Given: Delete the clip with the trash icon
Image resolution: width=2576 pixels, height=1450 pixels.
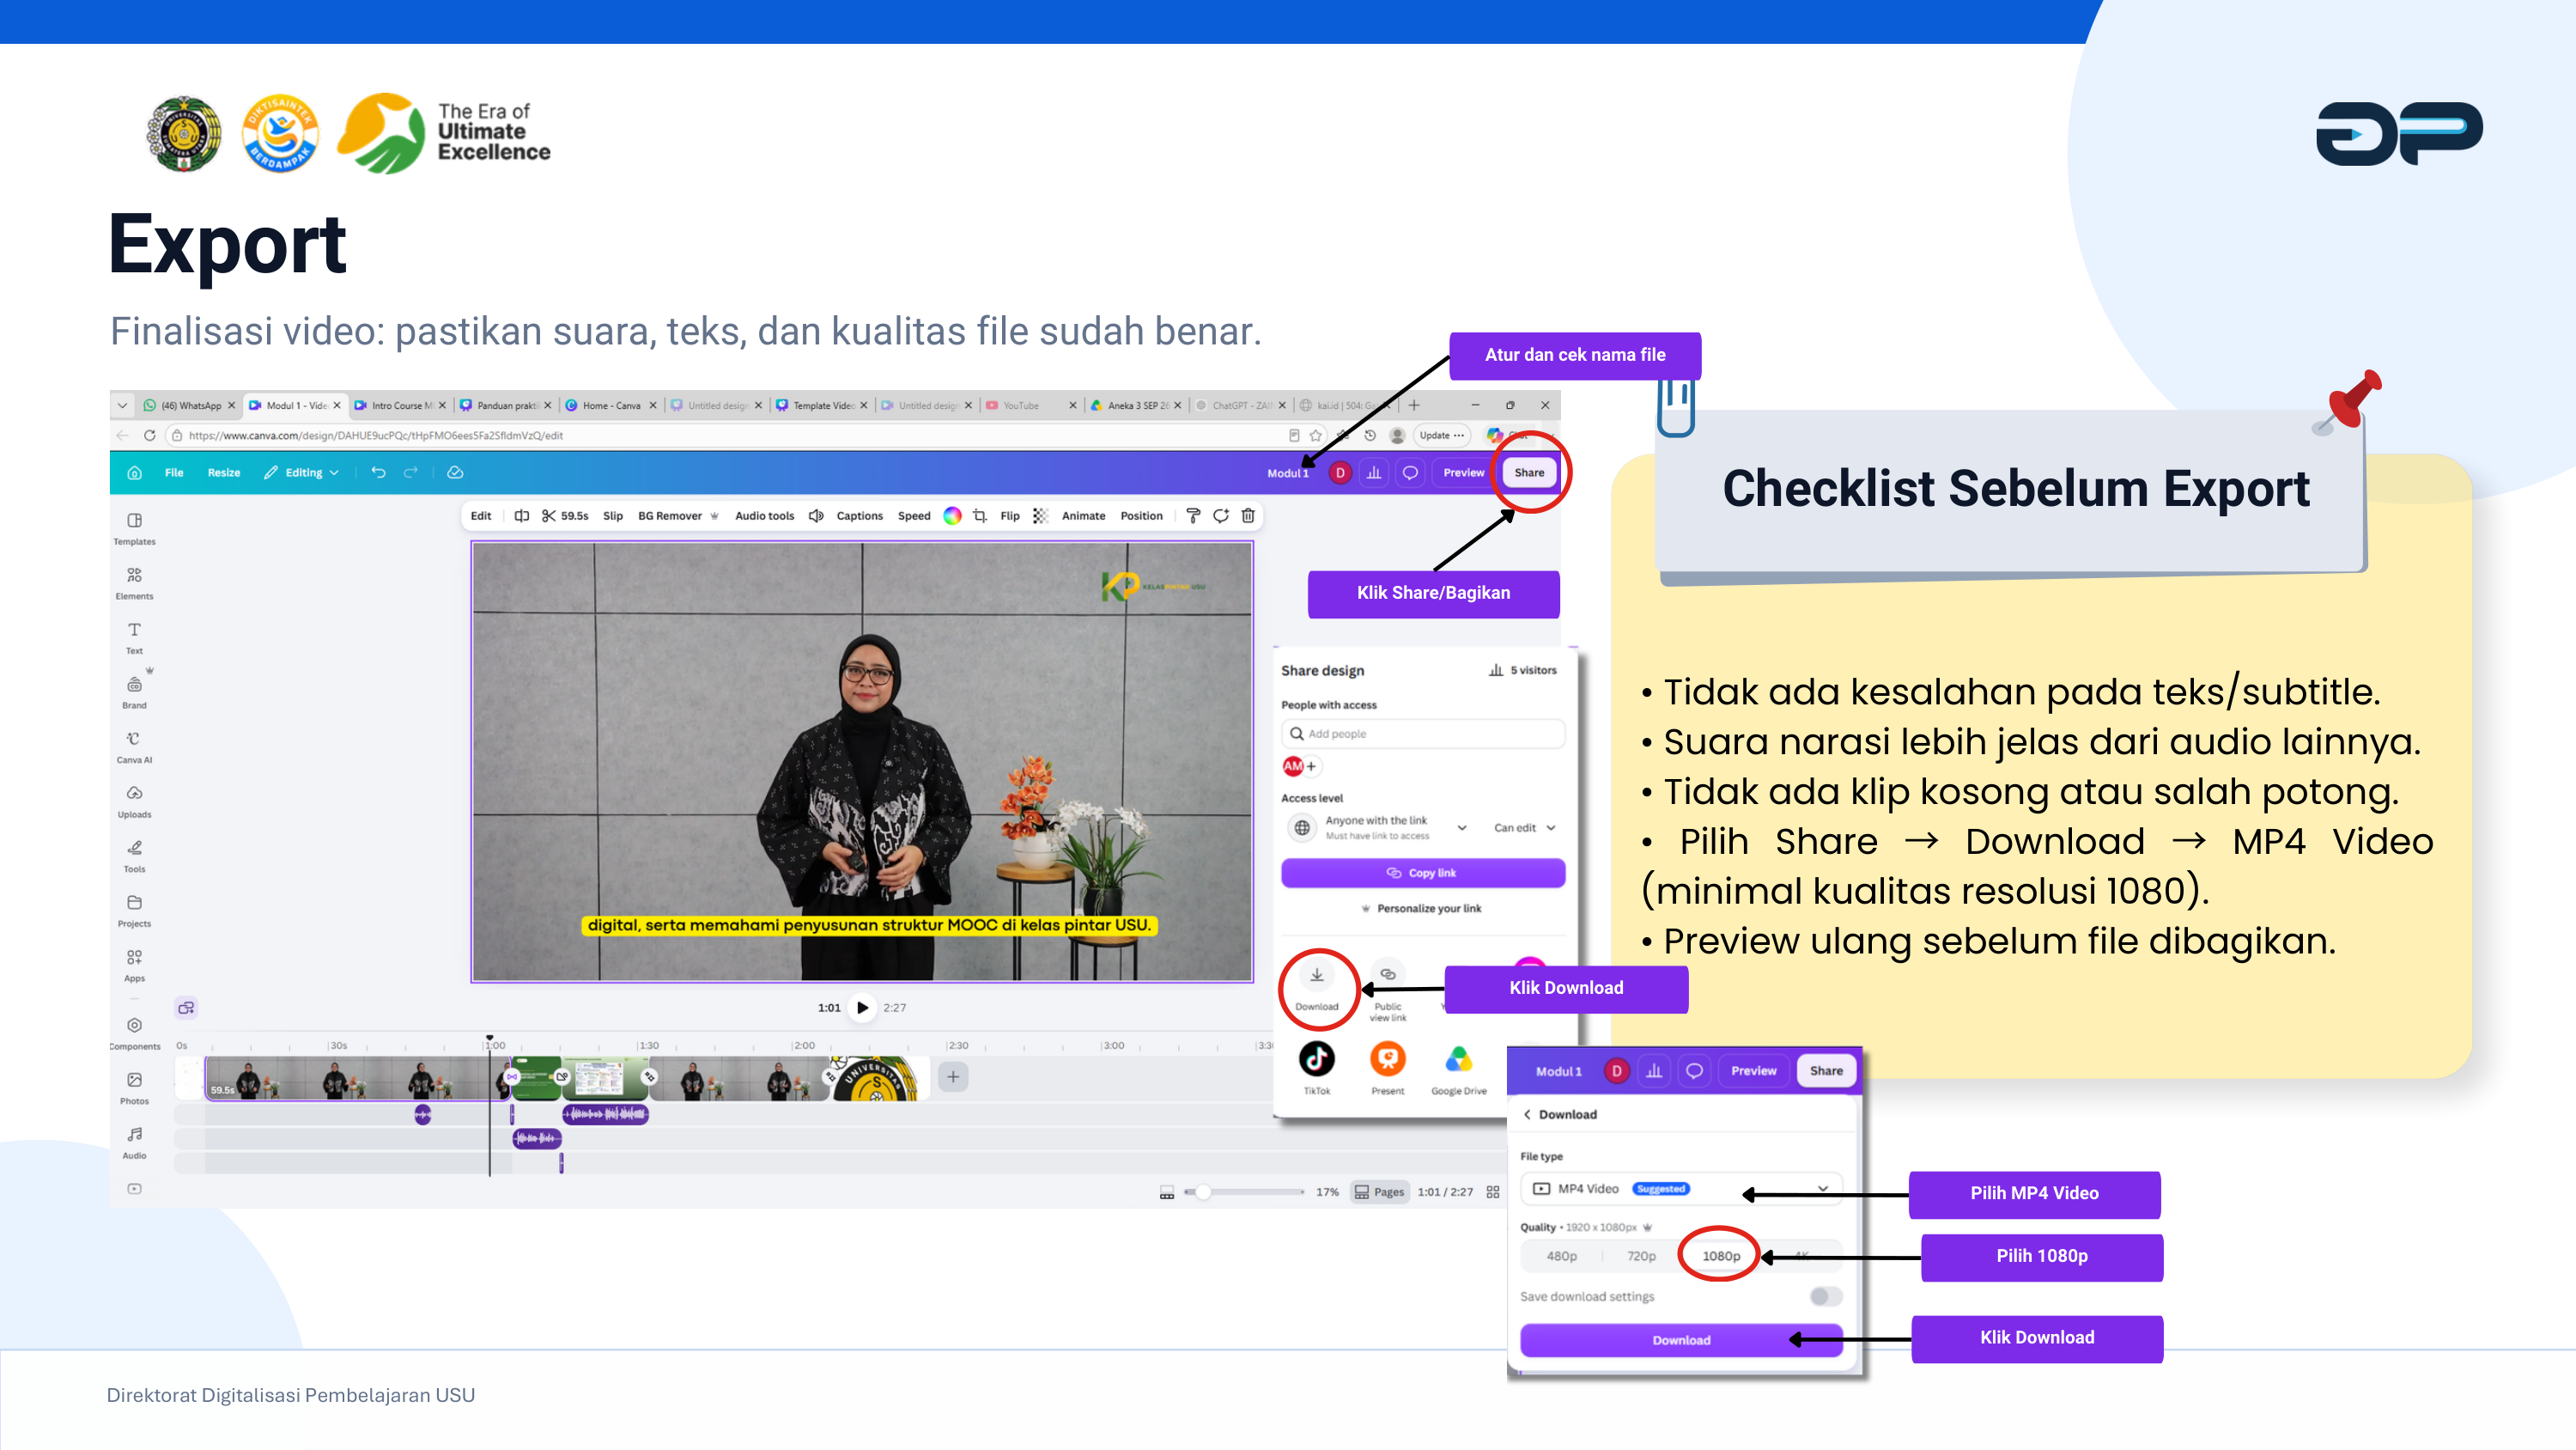Looking at the screenshot, I should click(x=1248, y=516).
